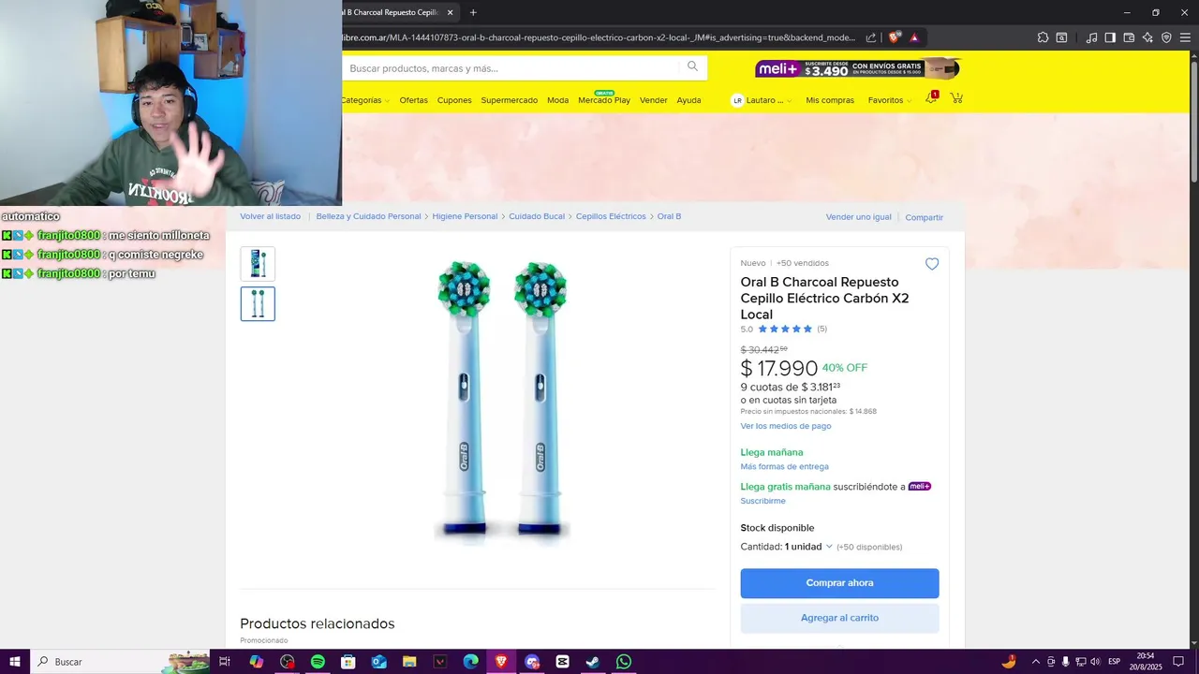1199x674 pixels.
Task: Open Más formas de entrega link
Action: click(x=784, y=466)
